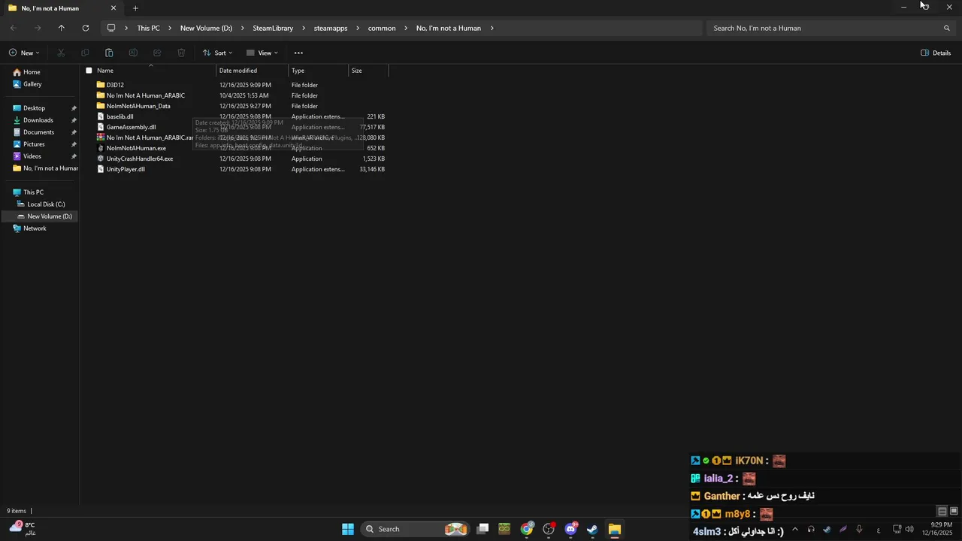Select the "No, I'm not a Human" window tab

[60, 8]
